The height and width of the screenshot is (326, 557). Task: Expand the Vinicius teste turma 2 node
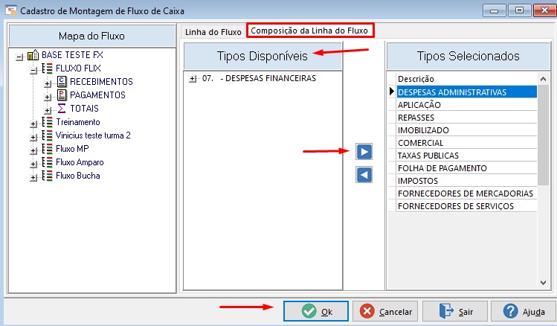(x=33, y=137)
